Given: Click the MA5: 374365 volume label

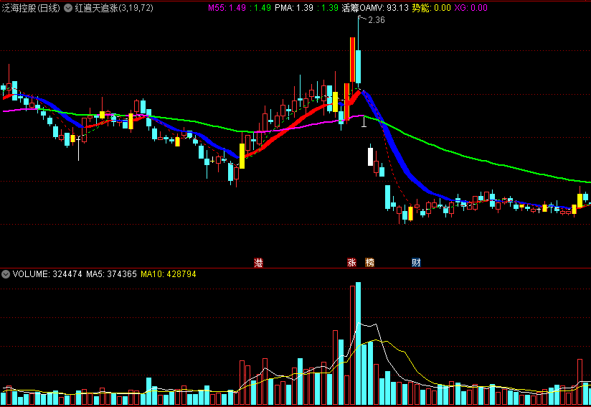Looking at the screenshot, I should [112, 274].
